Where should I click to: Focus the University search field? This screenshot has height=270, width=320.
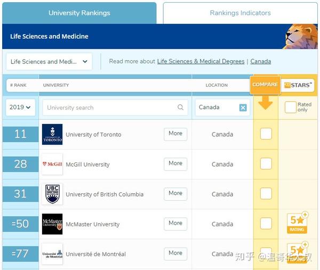115,108
